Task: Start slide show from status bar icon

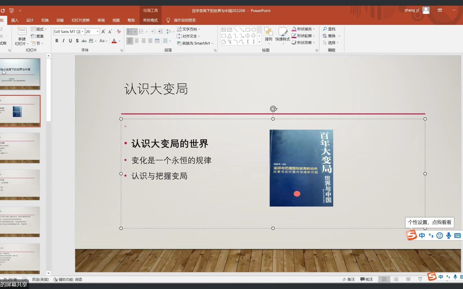Action: coord(420,279)
